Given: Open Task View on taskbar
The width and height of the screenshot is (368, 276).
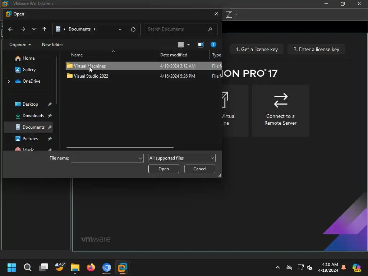Looking at the screenshot, I should 43,267.
